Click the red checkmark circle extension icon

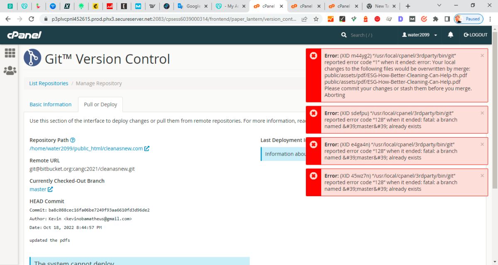(424, 19)
